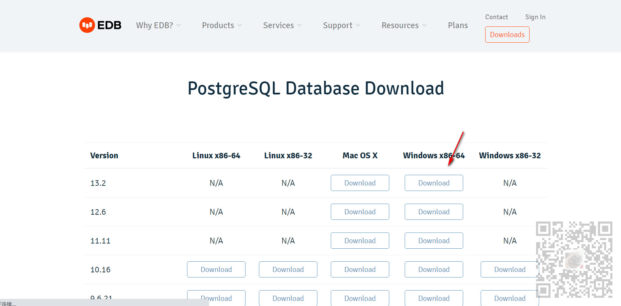Download version 11.11 for Windows x86-64
The height and width of the screenshot is (306, 621).
click(434, 240)
